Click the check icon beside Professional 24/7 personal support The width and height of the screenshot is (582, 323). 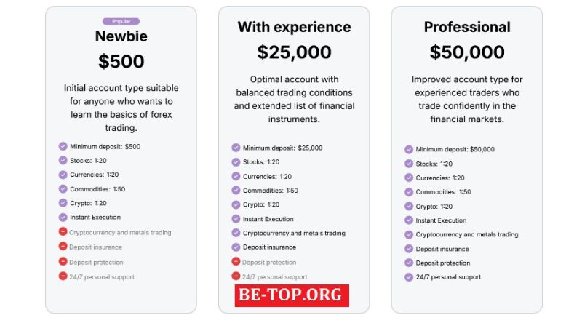409,277
